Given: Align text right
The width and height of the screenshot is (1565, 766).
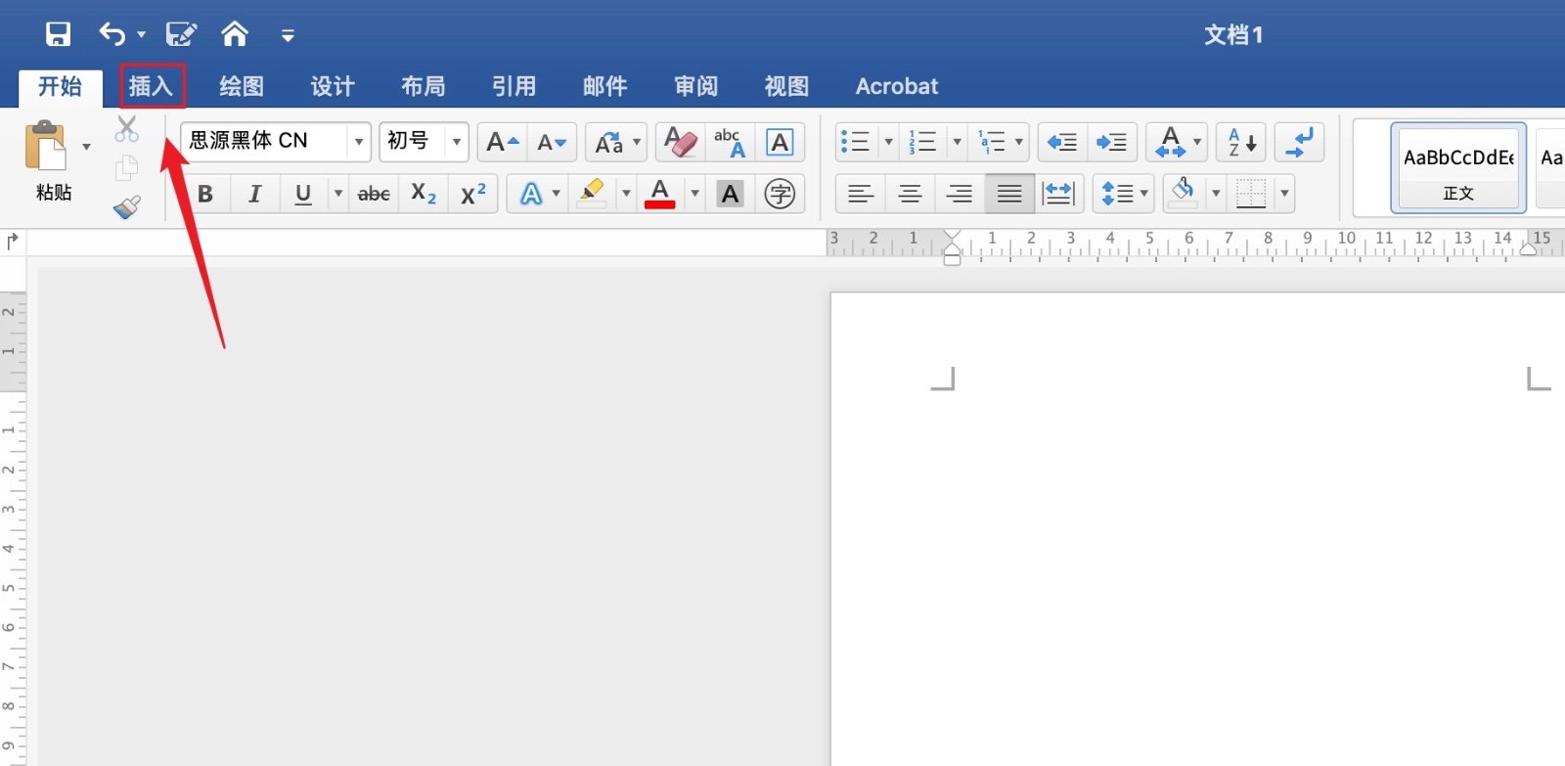Looking at the screenshot, I should [961, 194].
